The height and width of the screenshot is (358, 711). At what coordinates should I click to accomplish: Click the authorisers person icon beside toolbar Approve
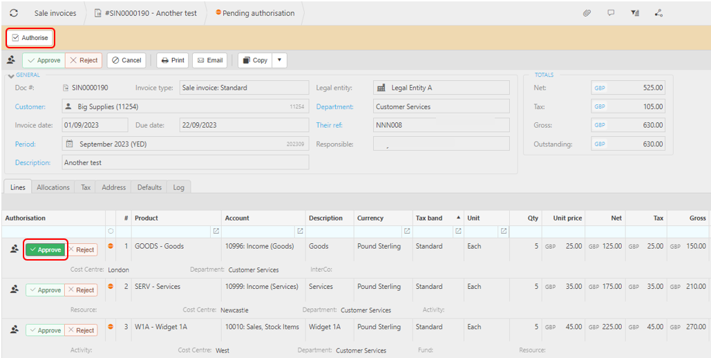point(11,60)
